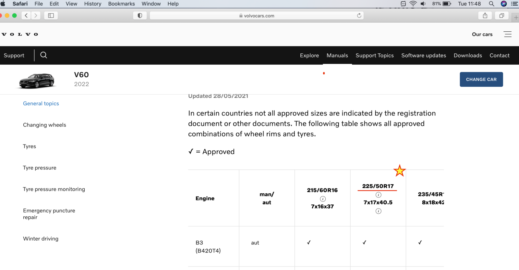Check battery status in menu bar
Viewport: 519px width, 270px height.
(x=441, y=4)
